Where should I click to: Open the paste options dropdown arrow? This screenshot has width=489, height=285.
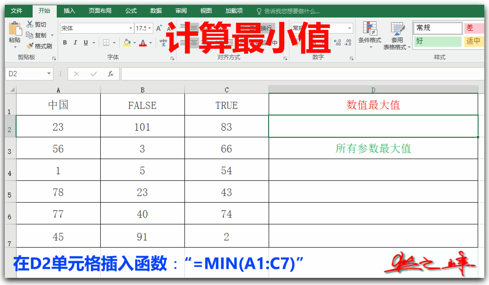(15, 47)
